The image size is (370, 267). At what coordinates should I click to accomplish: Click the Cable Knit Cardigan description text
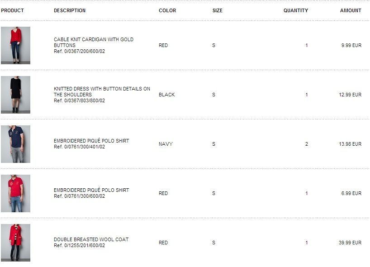[94, 42]
